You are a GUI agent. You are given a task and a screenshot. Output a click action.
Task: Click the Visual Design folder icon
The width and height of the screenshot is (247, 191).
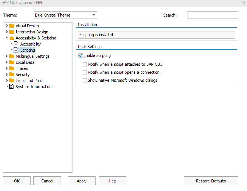(x=12, y=26)
